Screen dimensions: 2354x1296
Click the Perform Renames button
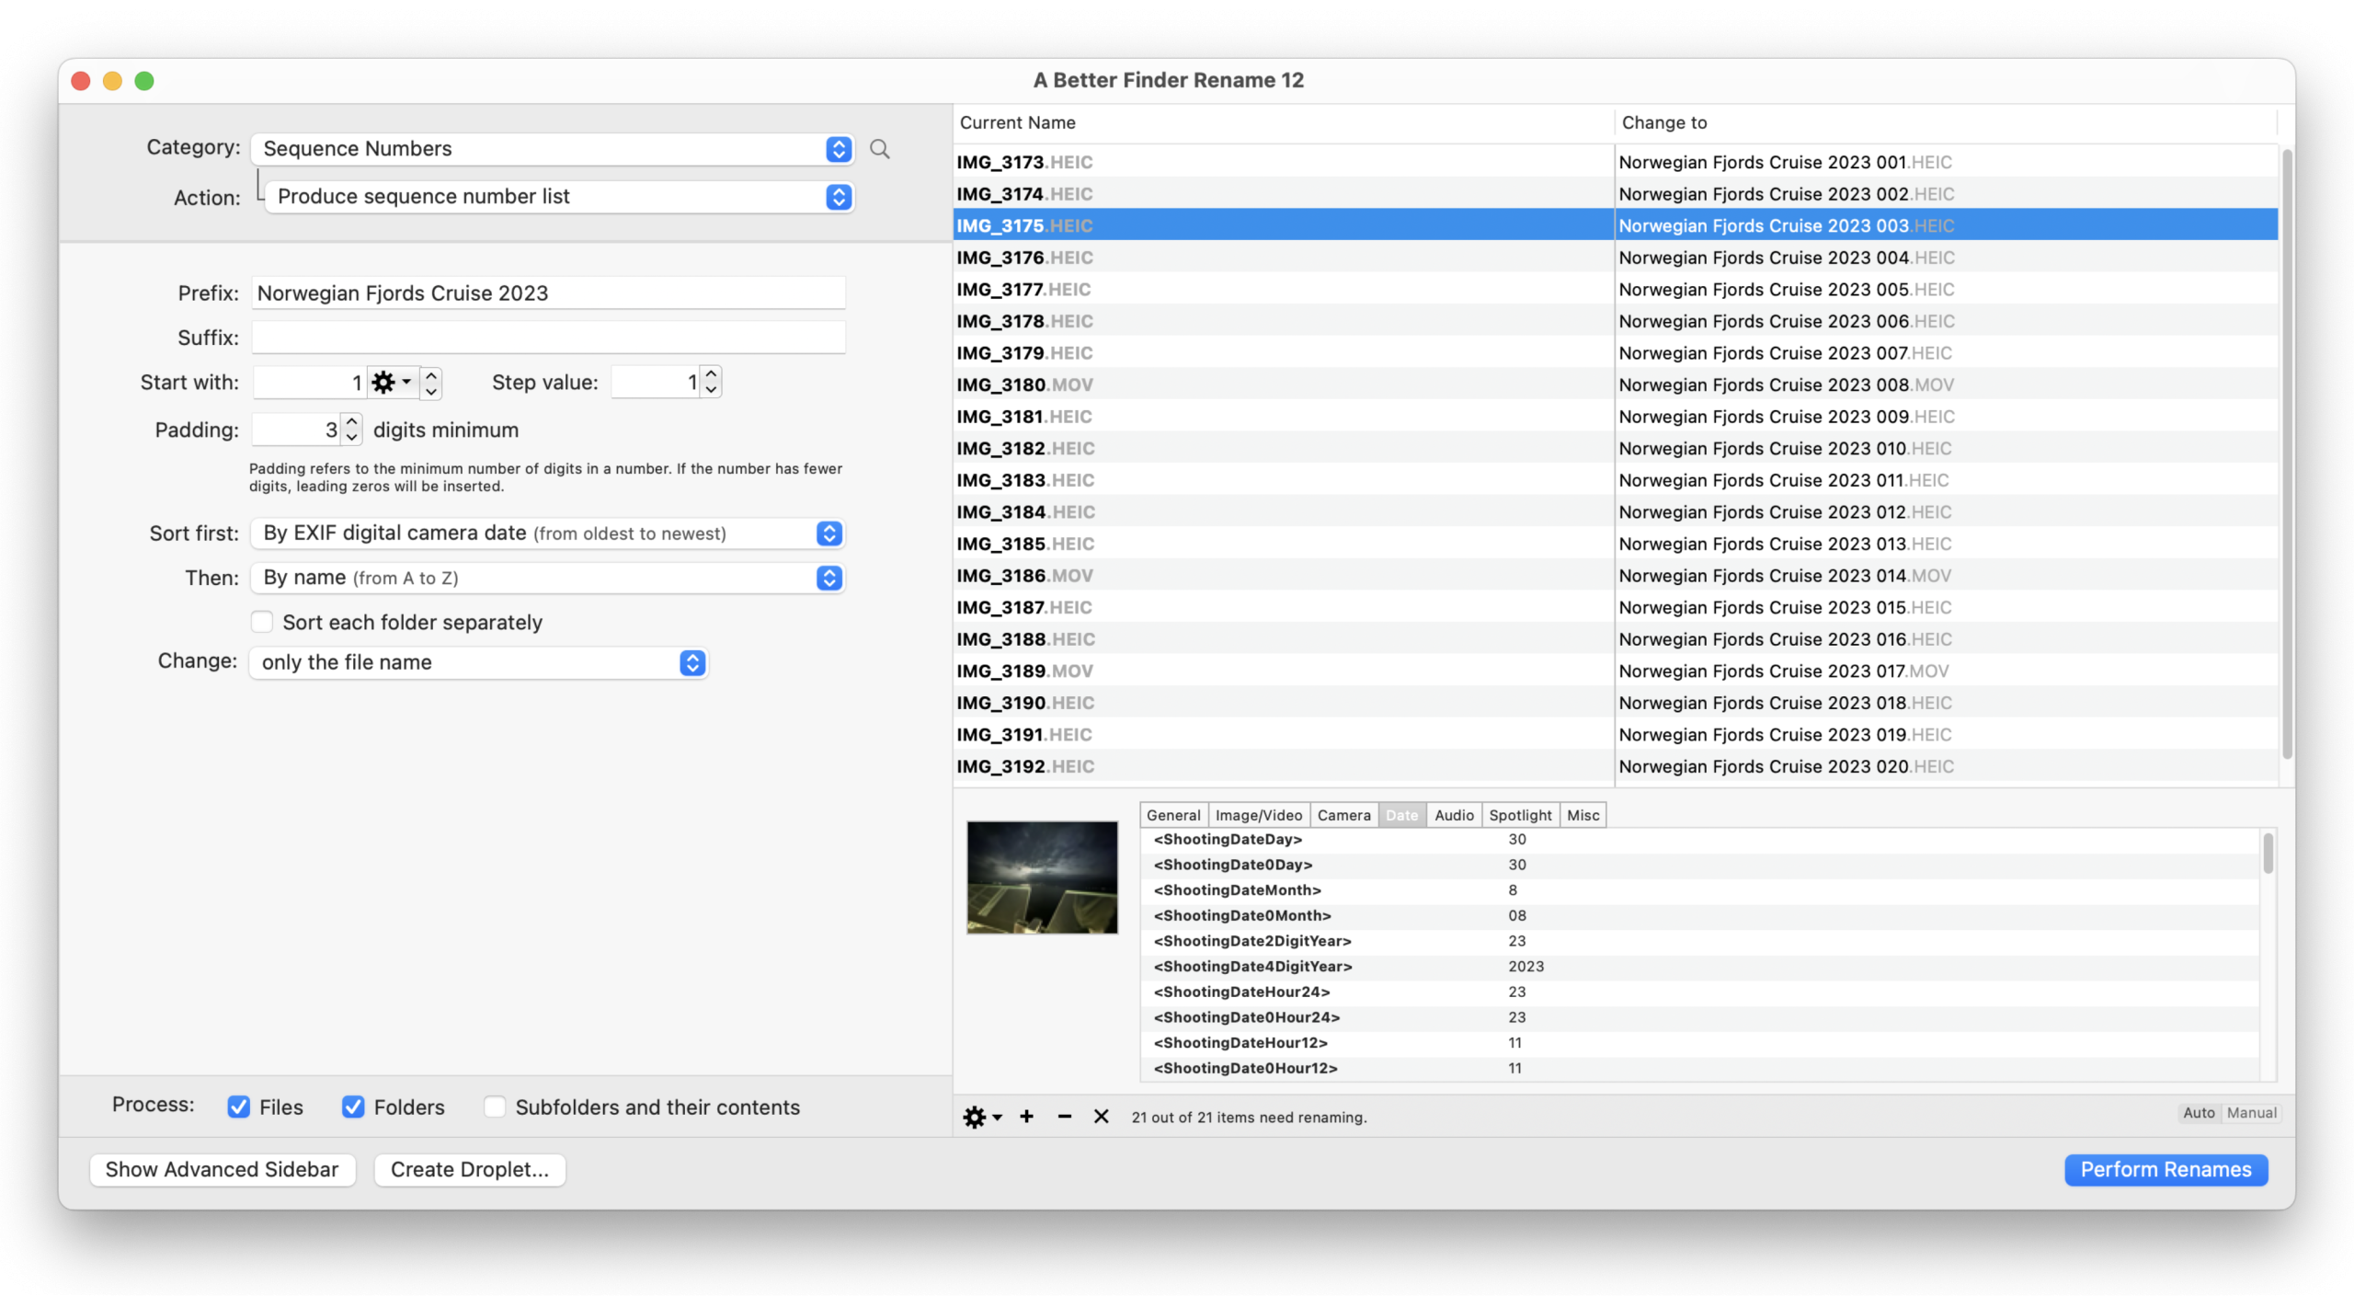pyautogui.click(x=2165, y=1169)
